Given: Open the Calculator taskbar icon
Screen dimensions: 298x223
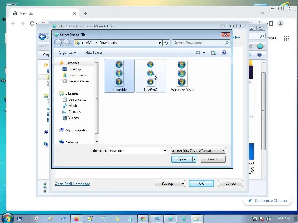Looking at the screenshot, I should [x=103, y=219].
